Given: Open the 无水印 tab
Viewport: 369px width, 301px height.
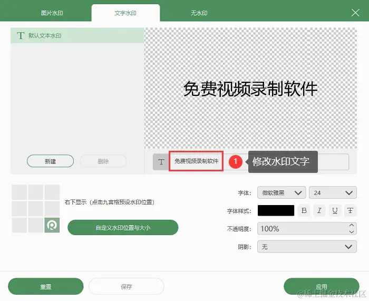Looking at the screenshot, I should tap(199, 13).
